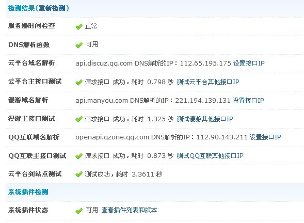
Task: Open 设置接口IP for openapi.qzone.qq.com
Action: pyautogui.click(x=265, y=137)
